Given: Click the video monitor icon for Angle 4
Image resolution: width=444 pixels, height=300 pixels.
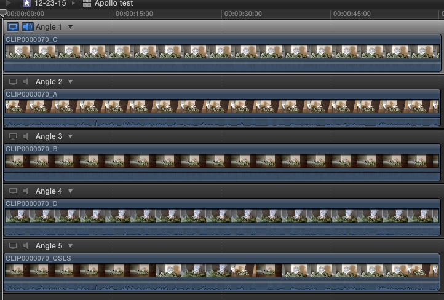Looking at the screenshot, I should tap(13, 191).
